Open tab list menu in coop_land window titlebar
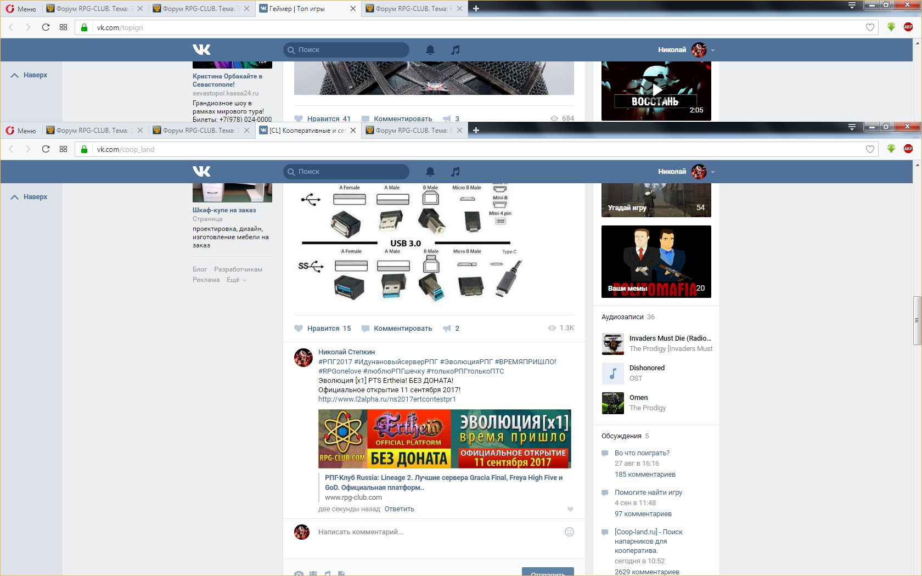 pyautogui.click(x=852, y=127)
